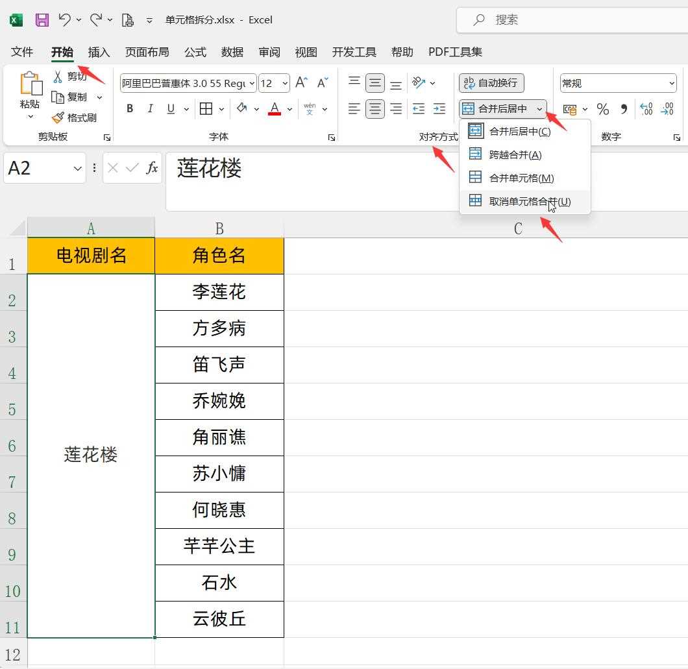
Task: Click the increase decimal icon
Action: pos(646,109)
